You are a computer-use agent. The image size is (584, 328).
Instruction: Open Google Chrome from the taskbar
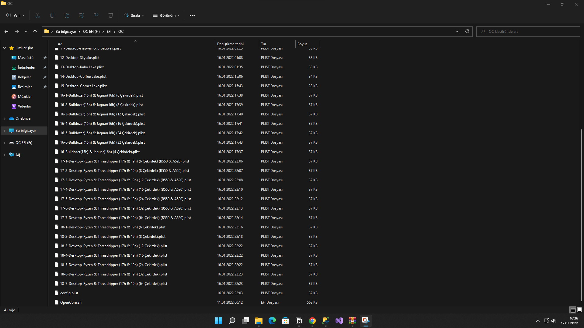click(x=312, y=321)
